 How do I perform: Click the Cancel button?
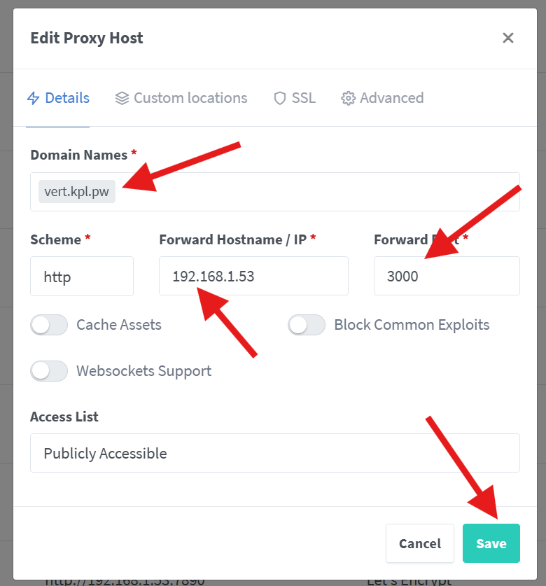[x=420, y=543]
